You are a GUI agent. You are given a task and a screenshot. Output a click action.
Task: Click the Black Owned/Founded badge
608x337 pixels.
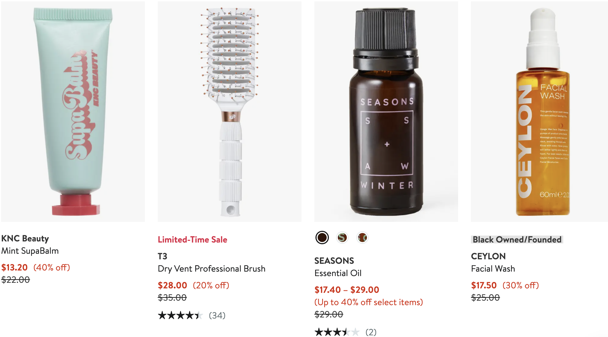point(517,239)
